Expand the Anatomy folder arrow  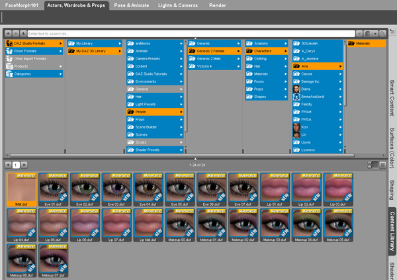(x=286, y=44)
